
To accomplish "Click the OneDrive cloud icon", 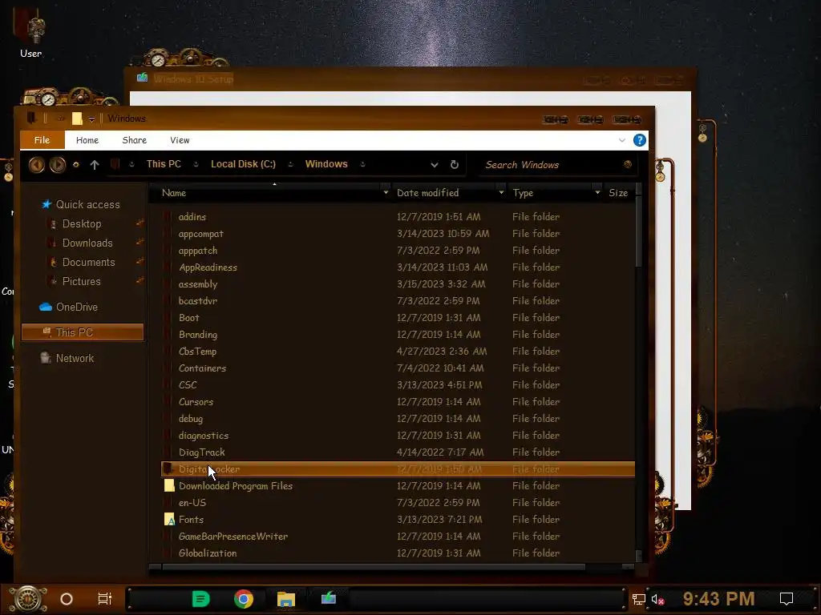I will coord(46,307).
